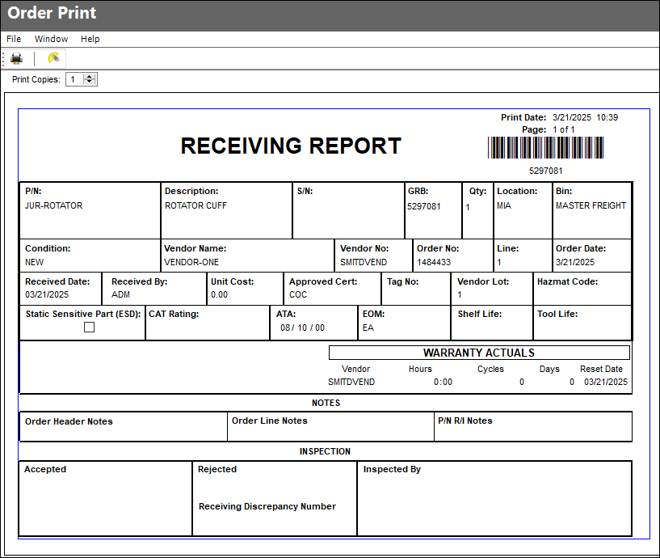This screenshot has height=558, width=660.
Task: Click the Accepted label in Inspection
Action: coord(45,469)
